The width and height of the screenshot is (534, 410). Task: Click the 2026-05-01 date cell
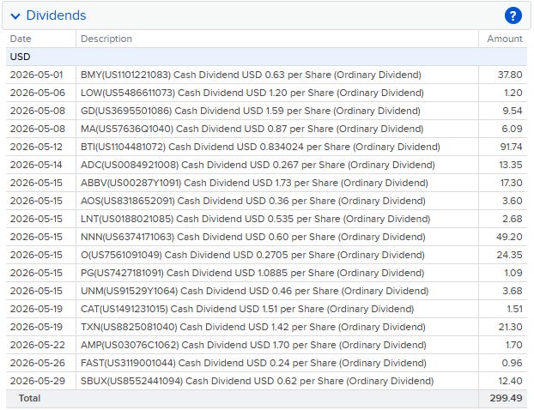click(36, 75)
